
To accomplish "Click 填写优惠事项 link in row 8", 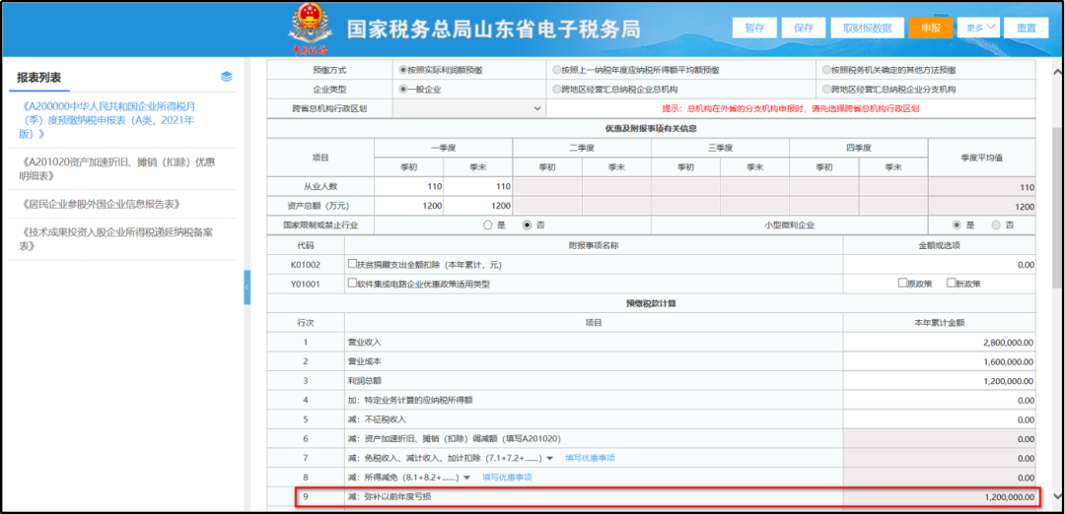I will 507,478.
